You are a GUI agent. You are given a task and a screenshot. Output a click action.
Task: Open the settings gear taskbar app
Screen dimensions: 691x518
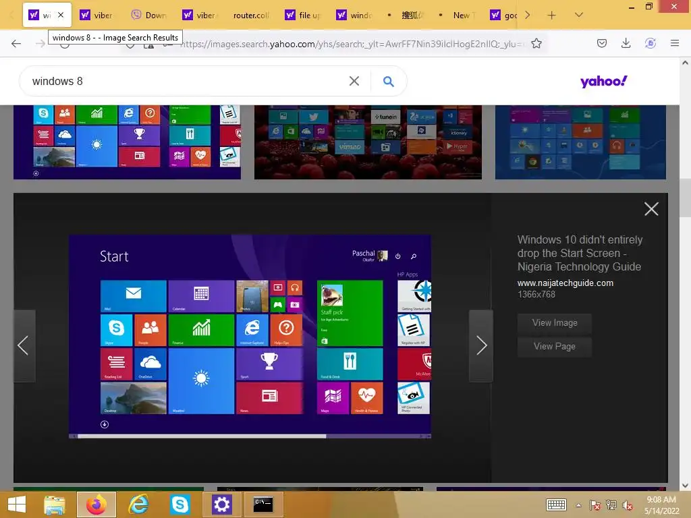point(221,505)
